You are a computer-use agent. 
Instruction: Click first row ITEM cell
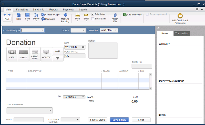tap(16, 76)
